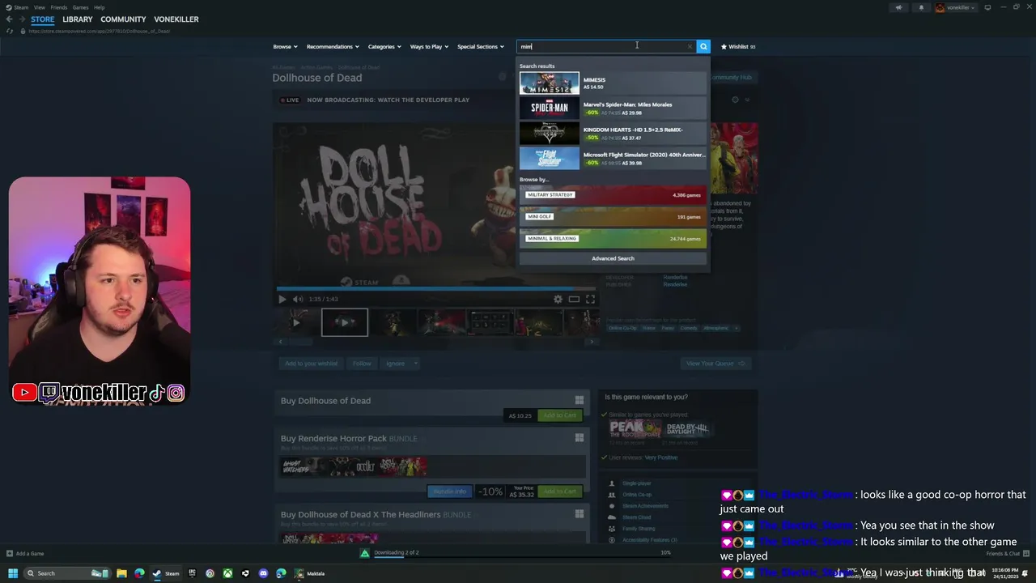Viewport: 1036px width, 583px height.
Task: Click the magnifier search button in store bar
Action: click(x=703, y=46)
